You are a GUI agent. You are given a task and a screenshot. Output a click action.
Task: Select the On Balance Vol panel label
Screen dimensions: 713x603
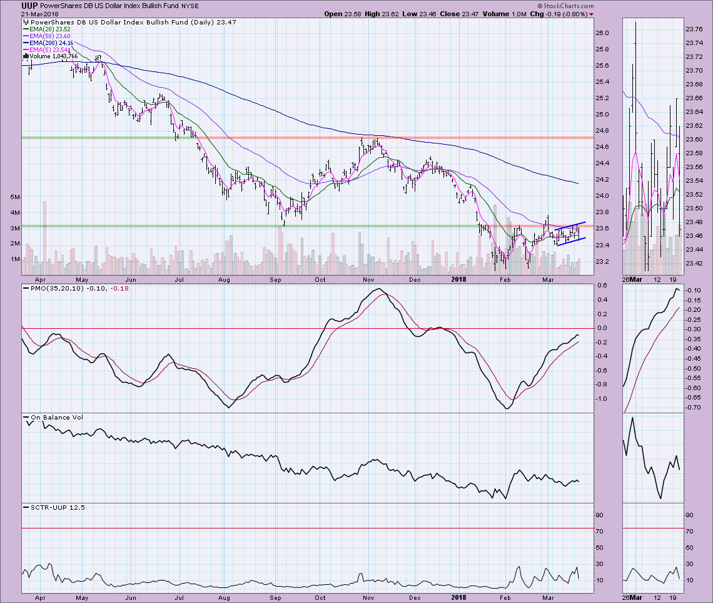click(53, 417)
